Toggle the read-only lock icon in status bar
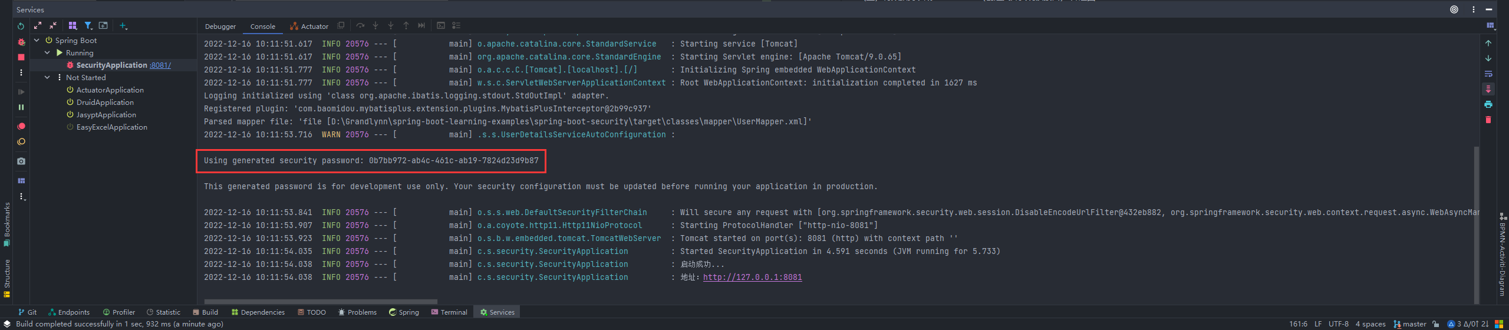The image size is (1509, 330). (x=1436, y=324)
